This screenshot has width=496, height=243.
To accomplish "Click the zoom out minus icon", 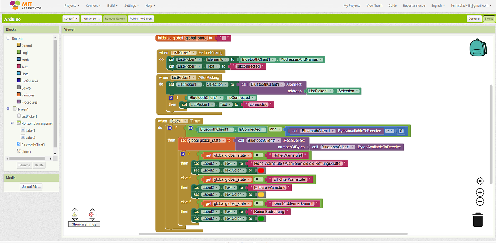I will coord(480,202).
